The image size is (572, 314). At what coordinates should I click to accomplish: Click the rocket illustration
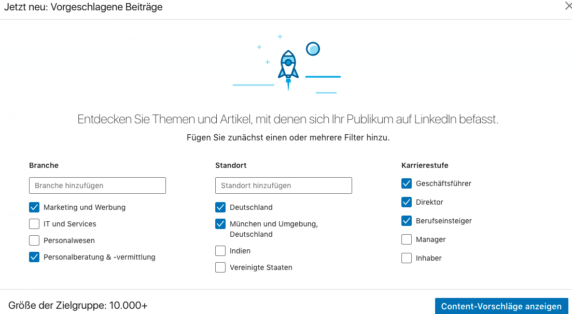[288, 67]
